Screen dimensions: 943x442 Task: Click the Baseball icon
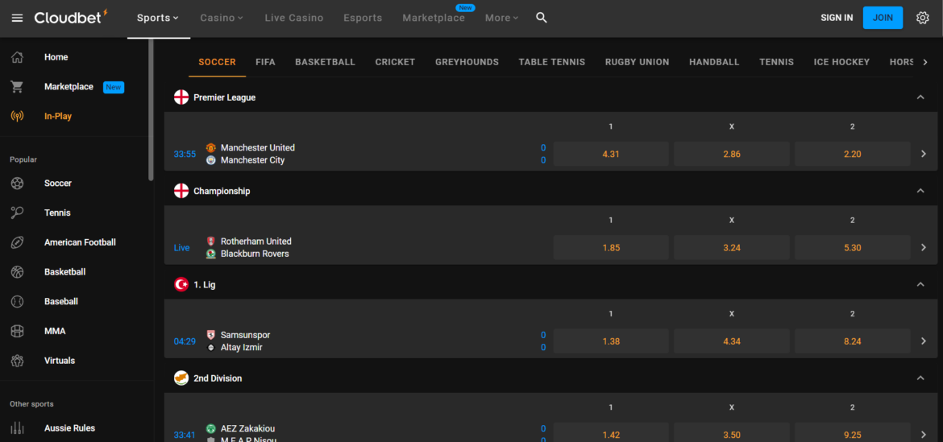click(x=18, y=301)
